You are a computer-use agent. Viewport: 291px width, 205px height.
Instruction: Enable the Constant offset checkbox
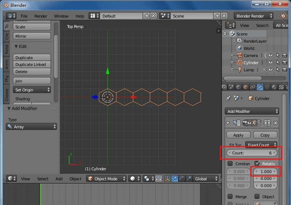coord(230,164)
